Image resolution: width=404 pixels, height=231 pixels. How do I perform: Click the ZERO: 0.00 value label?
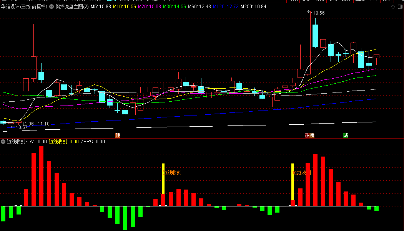[93, 142]
